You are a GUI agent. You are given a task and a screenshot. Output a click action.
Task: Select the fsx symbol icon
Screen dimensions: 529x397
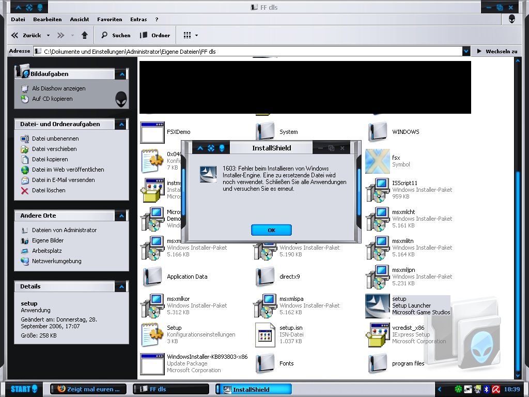pyautogui.click(x=377, y=161)
